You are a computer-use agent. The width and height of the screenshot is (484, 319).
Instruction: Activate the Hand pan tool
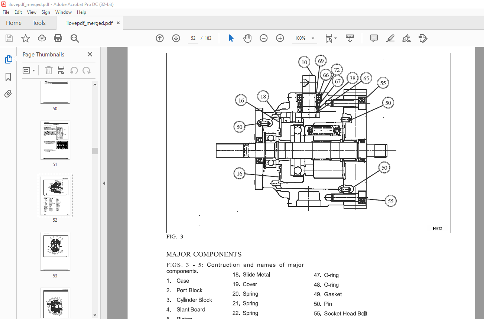(247, 38)
